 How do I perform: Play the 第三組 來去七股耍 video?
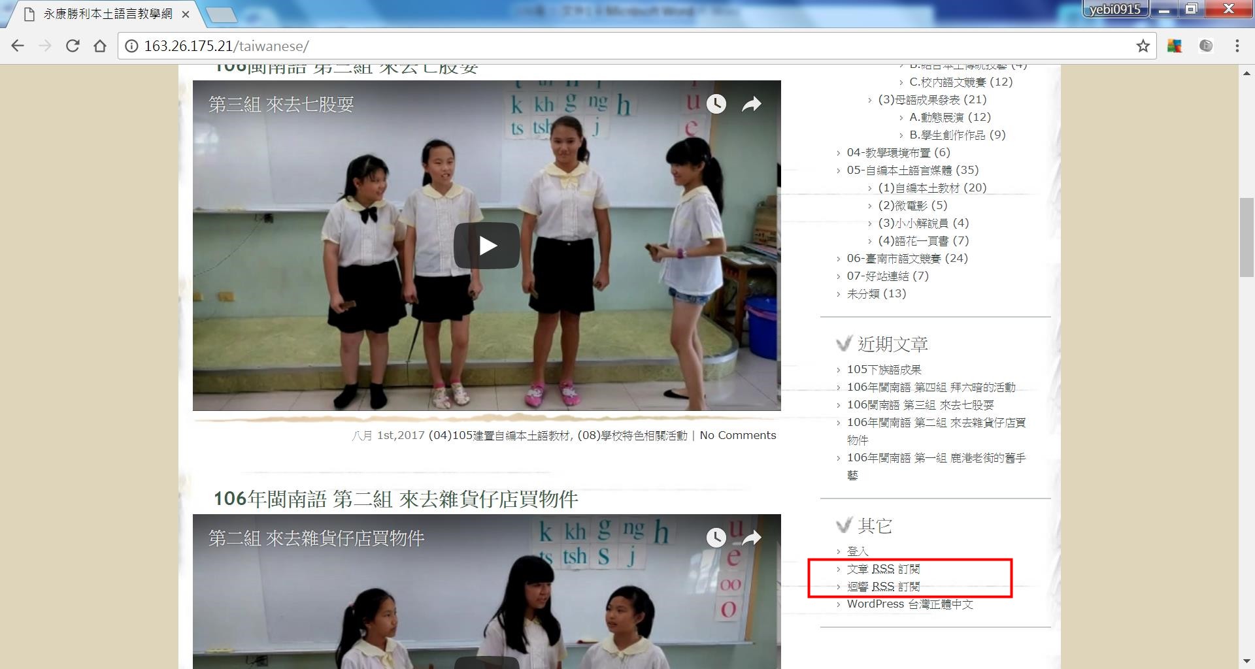click(x=486, y=246)
